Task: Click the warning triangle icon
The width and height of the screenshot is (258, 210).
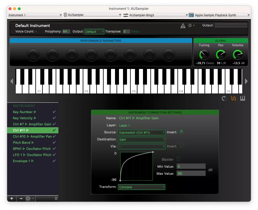Action: pos(183,26)
